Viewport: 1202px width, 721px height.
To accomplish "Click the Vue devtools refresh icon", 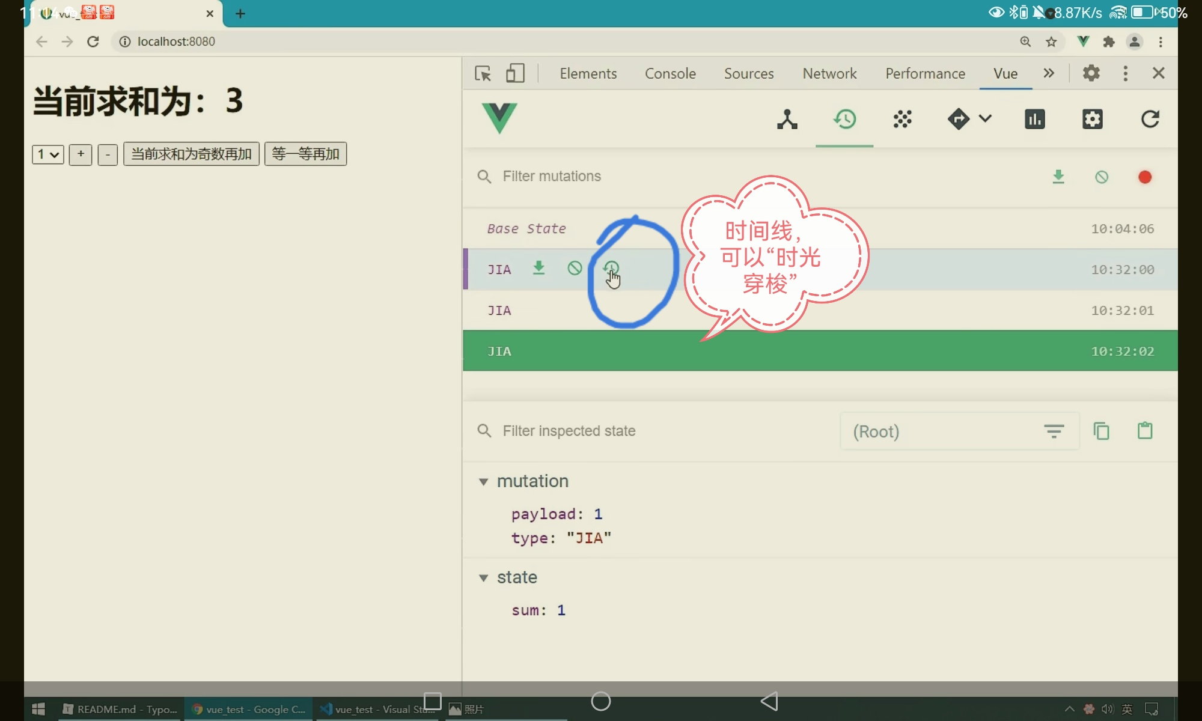I will coord(1150,119).
